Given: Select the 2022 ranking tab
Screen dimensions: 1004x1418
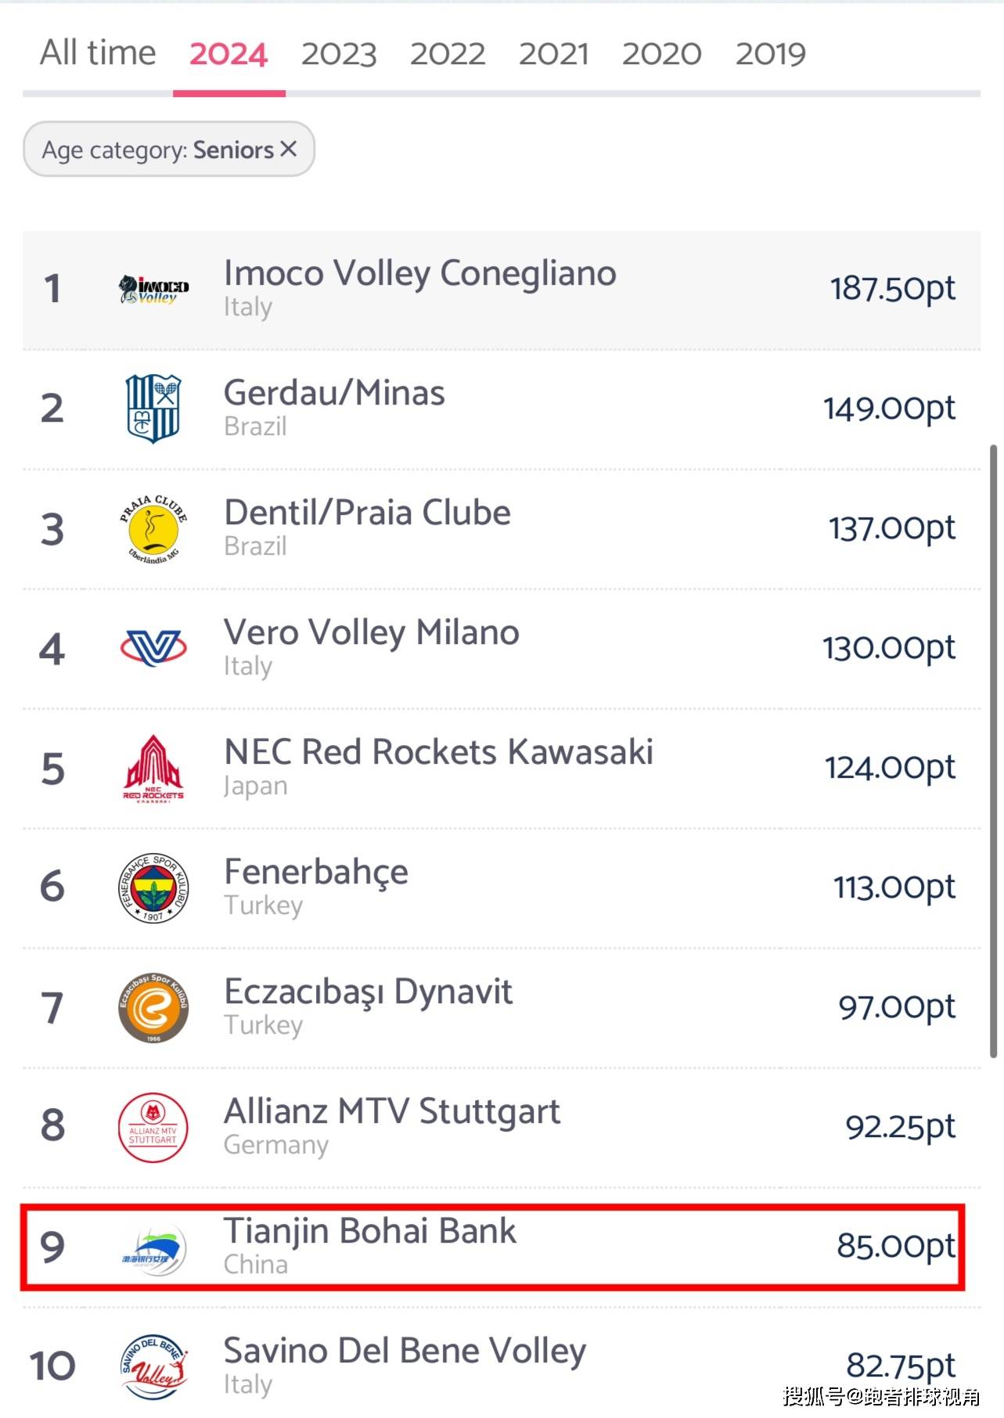Looking at the screenshot, I should [x=448, y=54].
